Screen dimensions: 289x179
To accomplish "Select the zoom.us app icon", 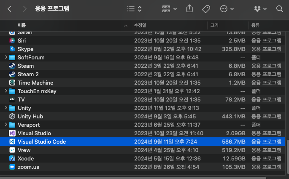I will [x=12, y=167].
